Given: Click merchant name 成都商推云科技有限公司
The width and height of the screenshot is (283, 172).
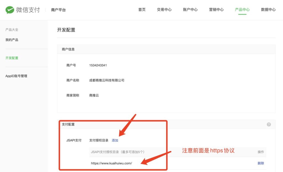Looking at the screenshot, I should point(107,80).
